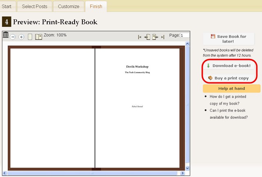262x177 pixels.
Task: Switch to single page view icon
Action: [x=30, y=37]
